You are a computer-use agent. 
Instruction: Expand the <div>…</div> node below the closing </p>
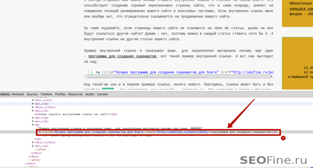(33, 142)
